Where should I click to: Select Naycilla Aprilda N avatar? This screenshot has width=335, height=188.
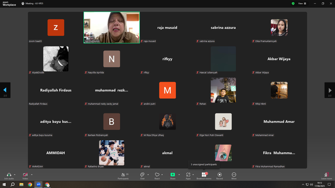point(111,59)
